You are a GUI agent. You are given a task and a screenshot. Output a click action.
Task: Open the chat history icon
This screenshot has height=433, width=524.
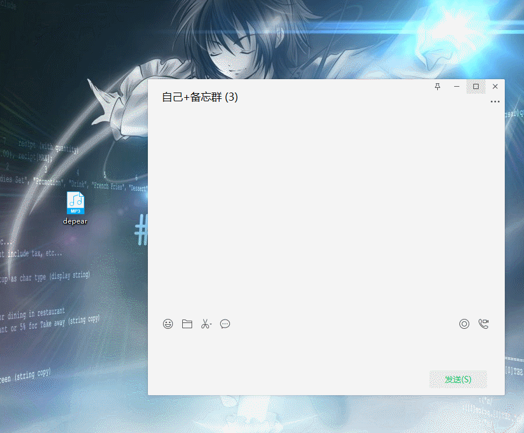pyautogui.click(x=225, y=324)
